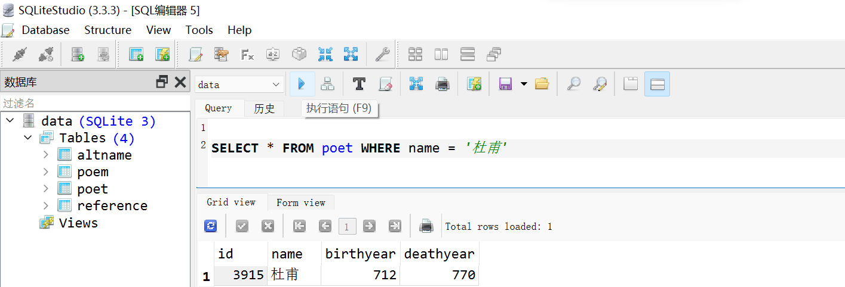Image resolution: width=845 pixels, height=287 pixels.
Task: Open the Database menu
Action: click(x=45, y=30)
